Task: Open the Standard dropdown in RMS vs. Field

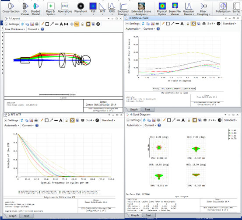Action: click(229, 24)
